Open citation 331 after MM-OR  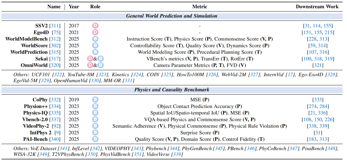tap(129, 81)
